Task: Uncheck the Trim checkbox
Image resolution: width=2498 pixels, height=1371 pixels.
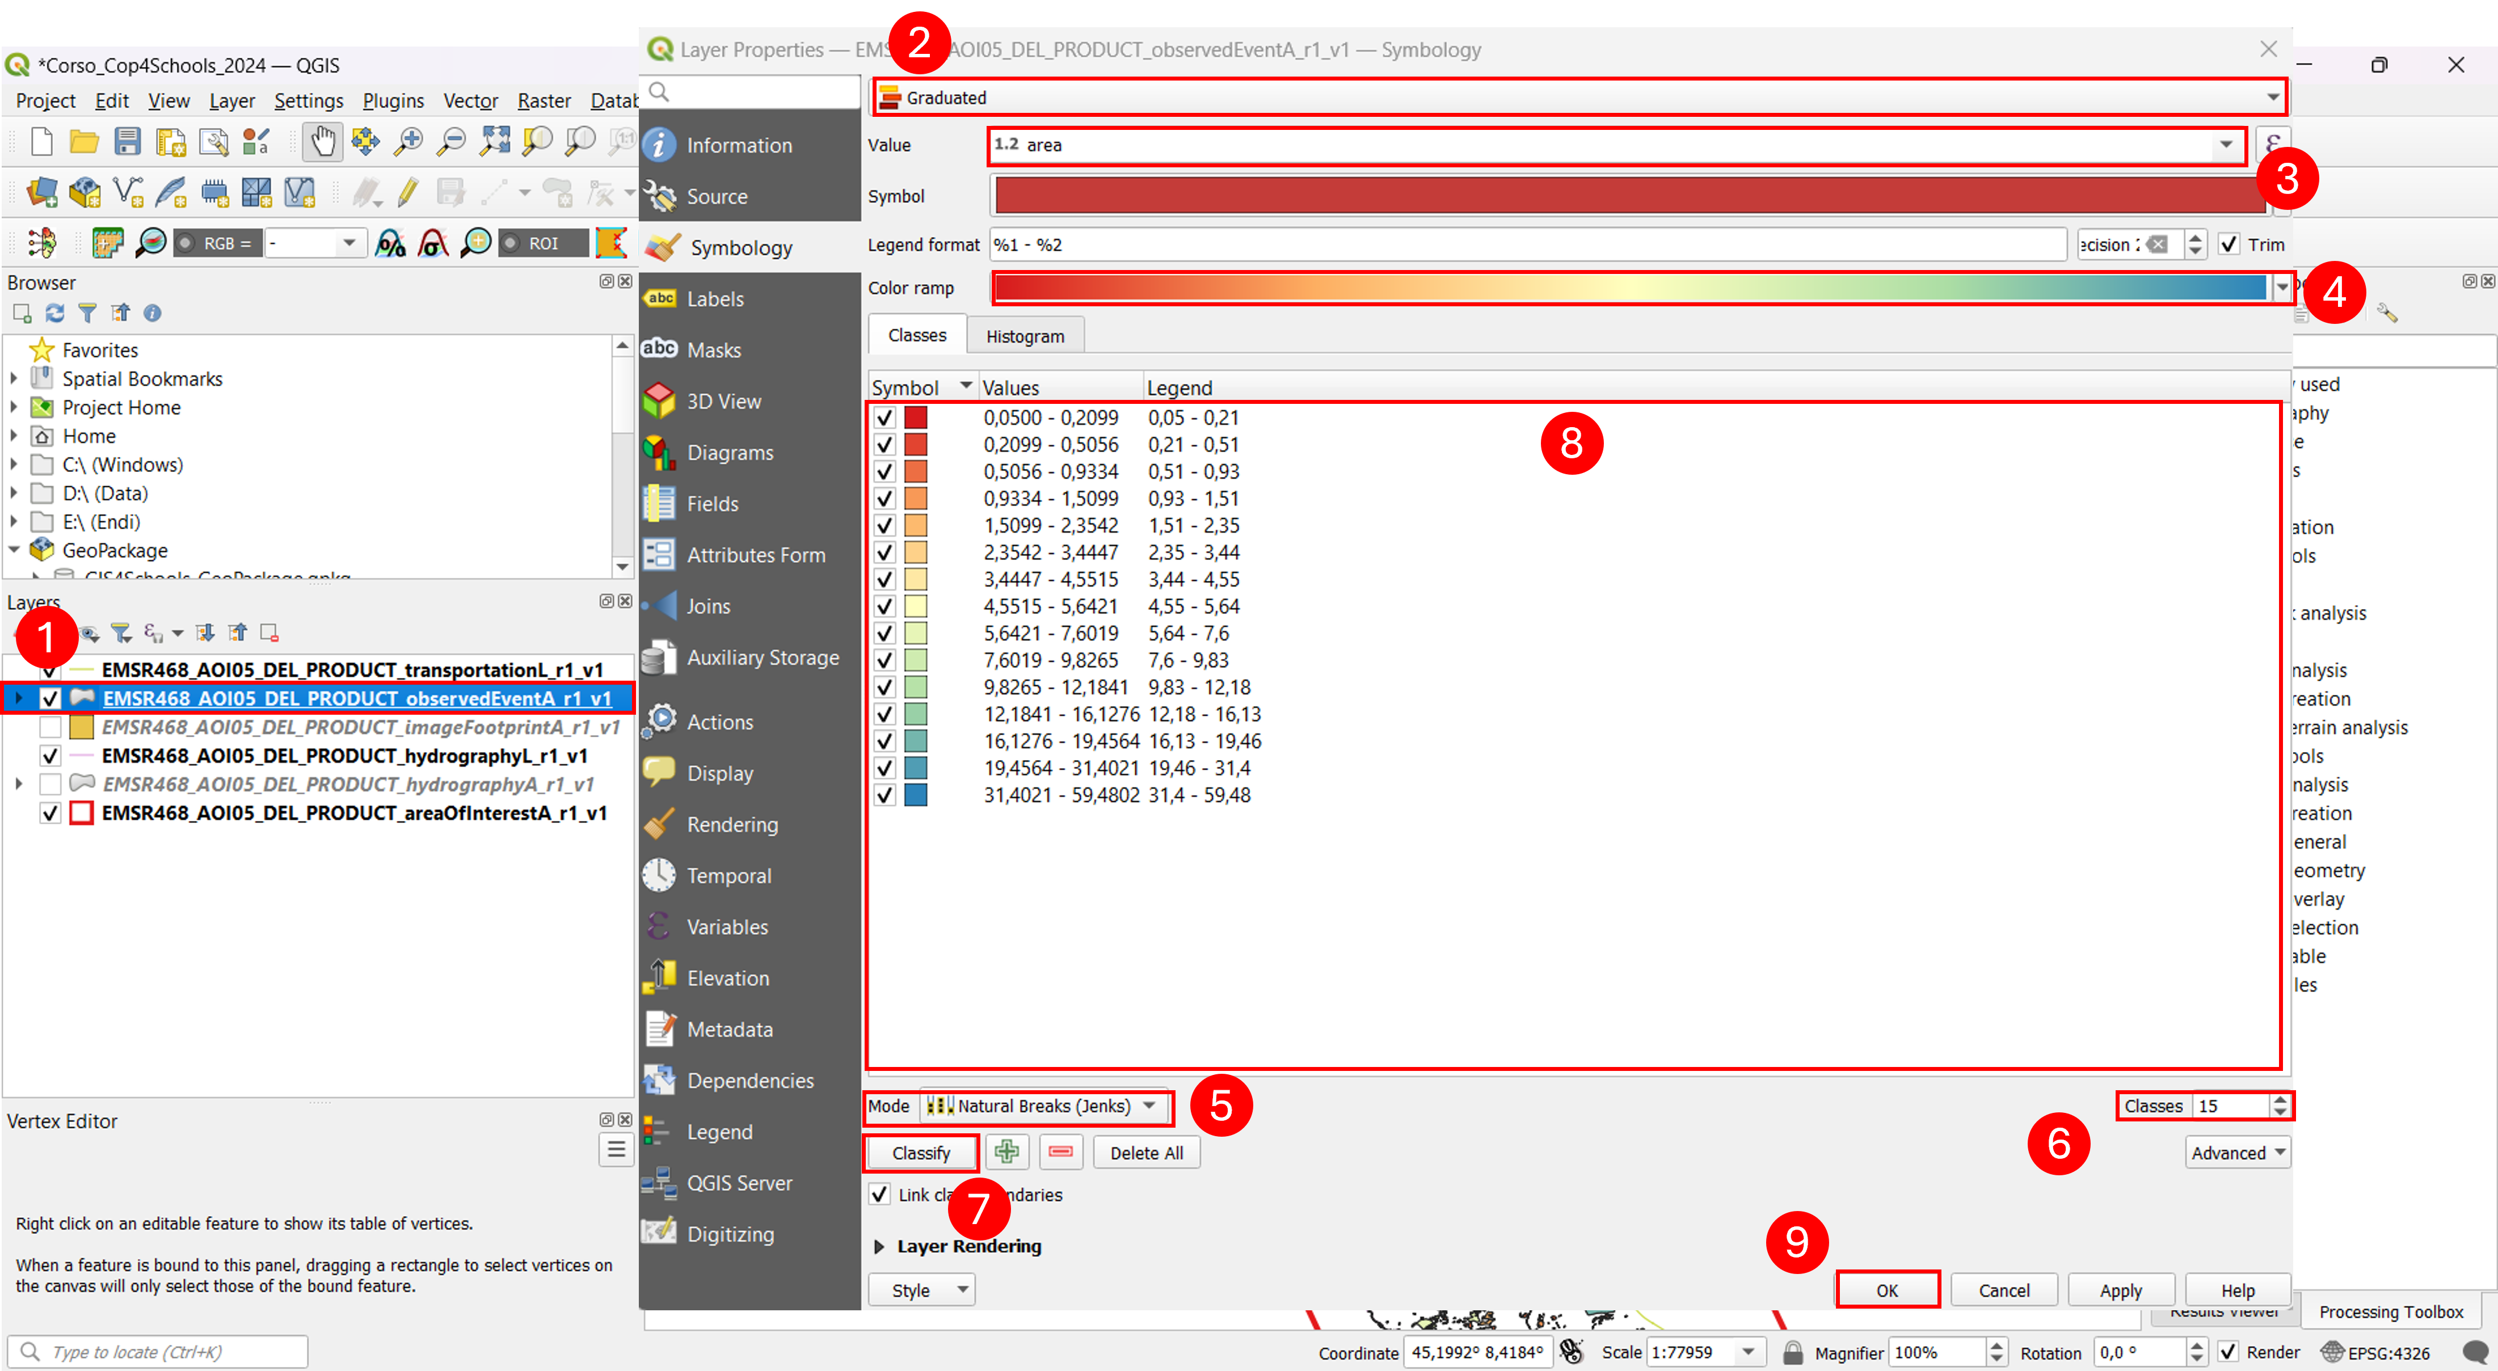Action: (x=2230, y=244)
